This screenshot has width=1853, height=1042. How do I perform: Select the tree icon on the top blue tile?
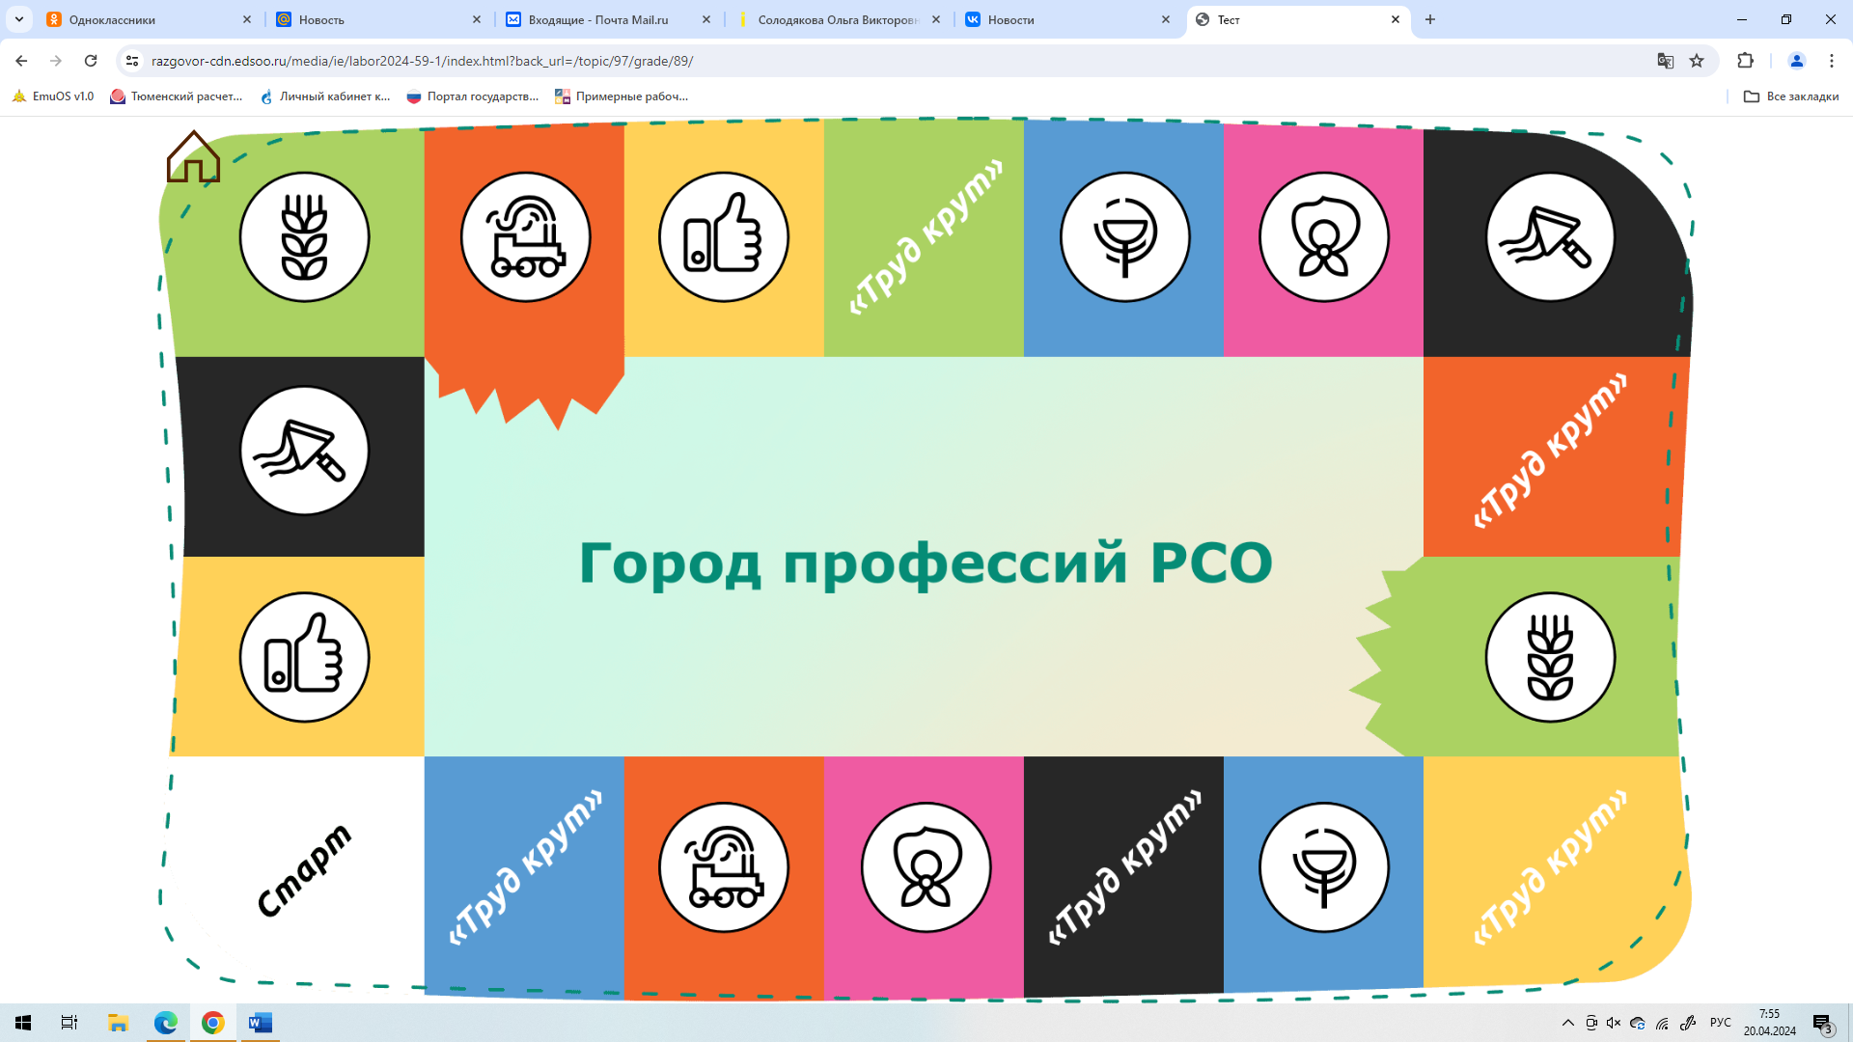coord(1125,237)
